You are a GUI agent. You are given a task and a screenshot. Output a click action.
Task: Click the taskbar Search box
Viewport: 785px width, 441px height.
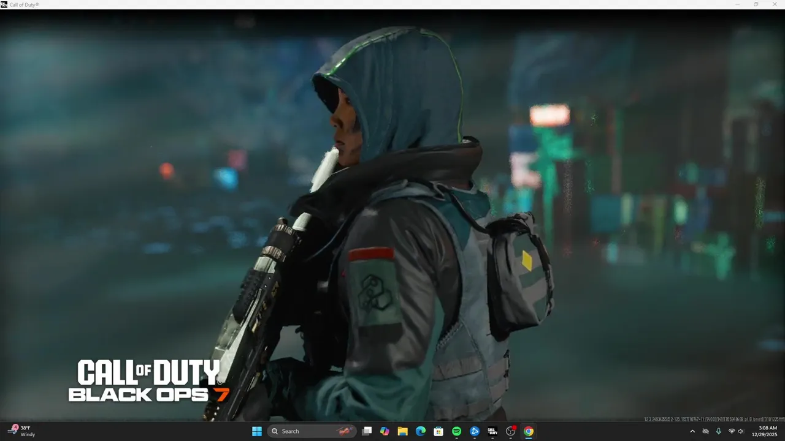[x=312, y=431]
